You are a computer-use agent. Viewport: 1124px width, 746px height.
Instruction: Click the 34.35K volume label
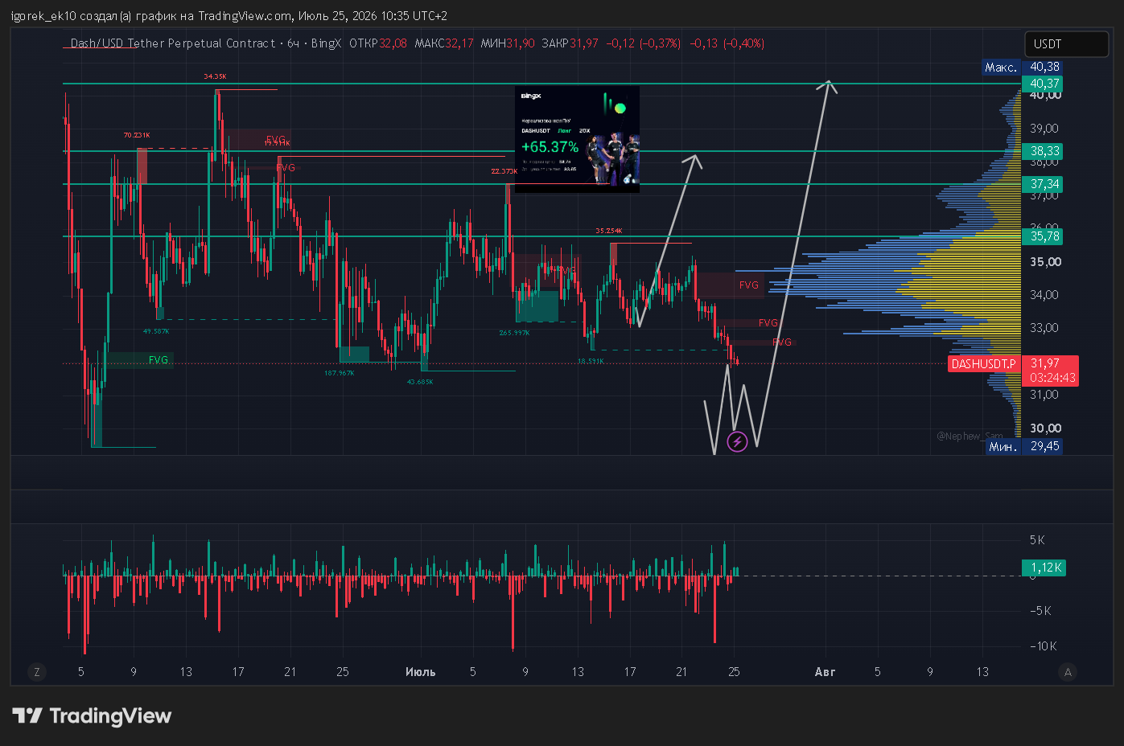(215, 76)
